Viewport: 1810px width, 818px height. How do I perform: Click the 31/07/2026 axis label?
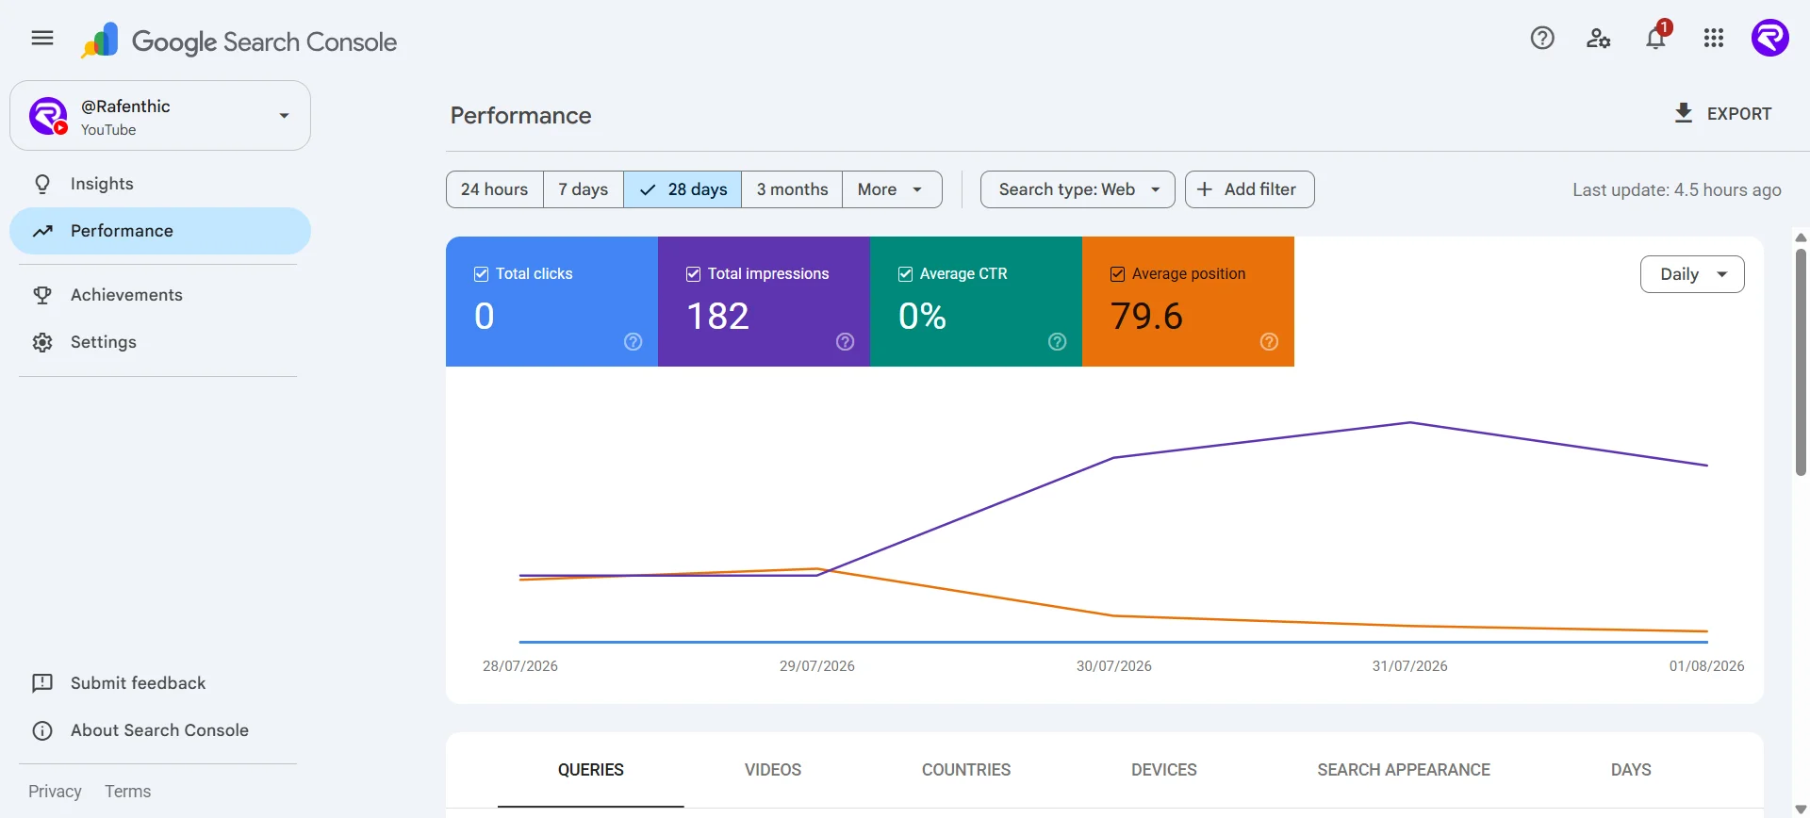point(1410,666)
